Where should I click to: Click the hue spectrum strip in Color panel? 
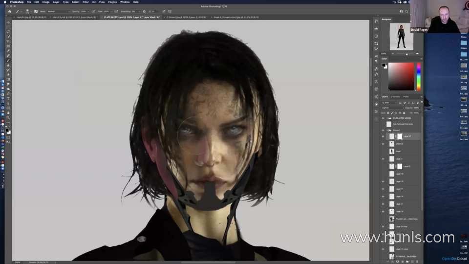[419, 76]
